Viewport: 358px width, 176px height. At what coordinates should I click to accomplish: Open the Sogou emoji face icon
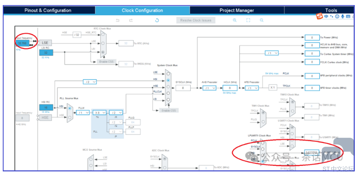(337, 17)
